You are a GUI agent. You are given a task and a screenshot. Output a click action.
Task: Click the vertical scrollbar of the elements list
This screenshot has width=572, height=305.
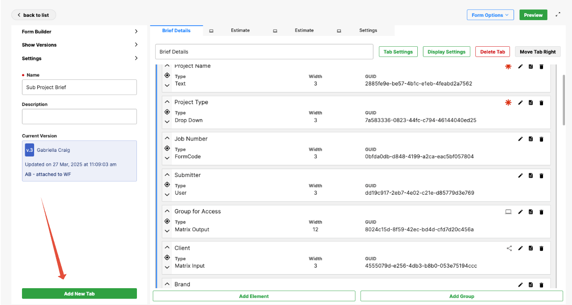point(564,100)
